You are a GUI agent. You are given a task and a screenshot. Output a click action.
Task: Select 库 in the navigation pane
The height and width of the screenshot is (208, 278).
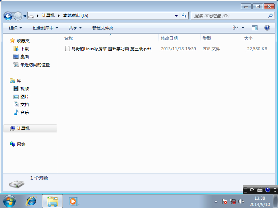[x=19, y=81]
